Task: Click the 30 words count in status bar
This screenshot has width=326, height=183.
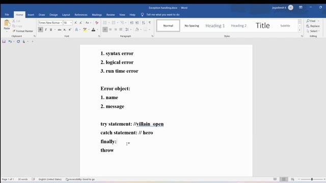Action: [22, 179]
